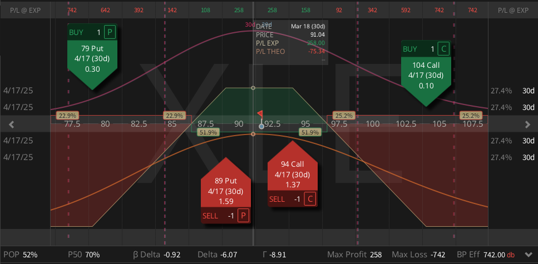Click the P/L THEO -75.34 tooltip row
Image resolution: width=538 pixels, height=264 pixels.
pyautogui.click(x=290, y=52)
